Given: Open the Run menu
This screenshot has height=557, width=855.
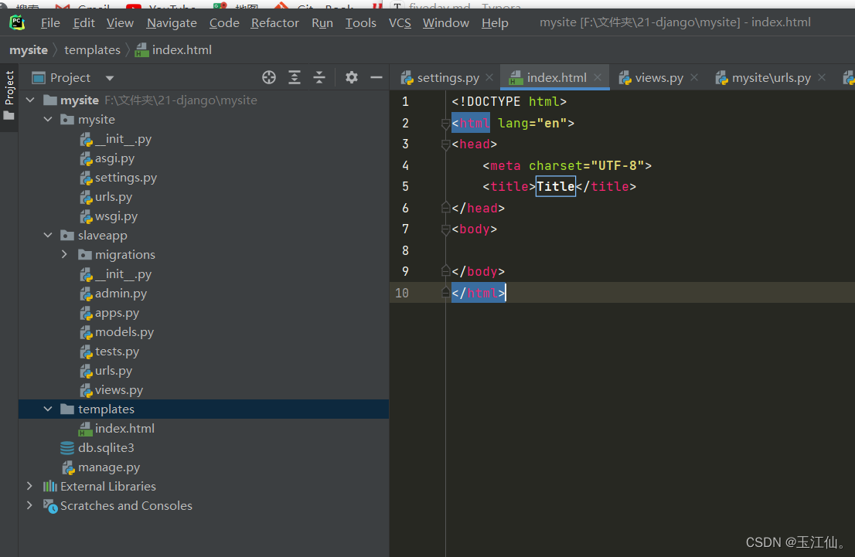Looking at the screenshot, I should (x=322, y=23).
